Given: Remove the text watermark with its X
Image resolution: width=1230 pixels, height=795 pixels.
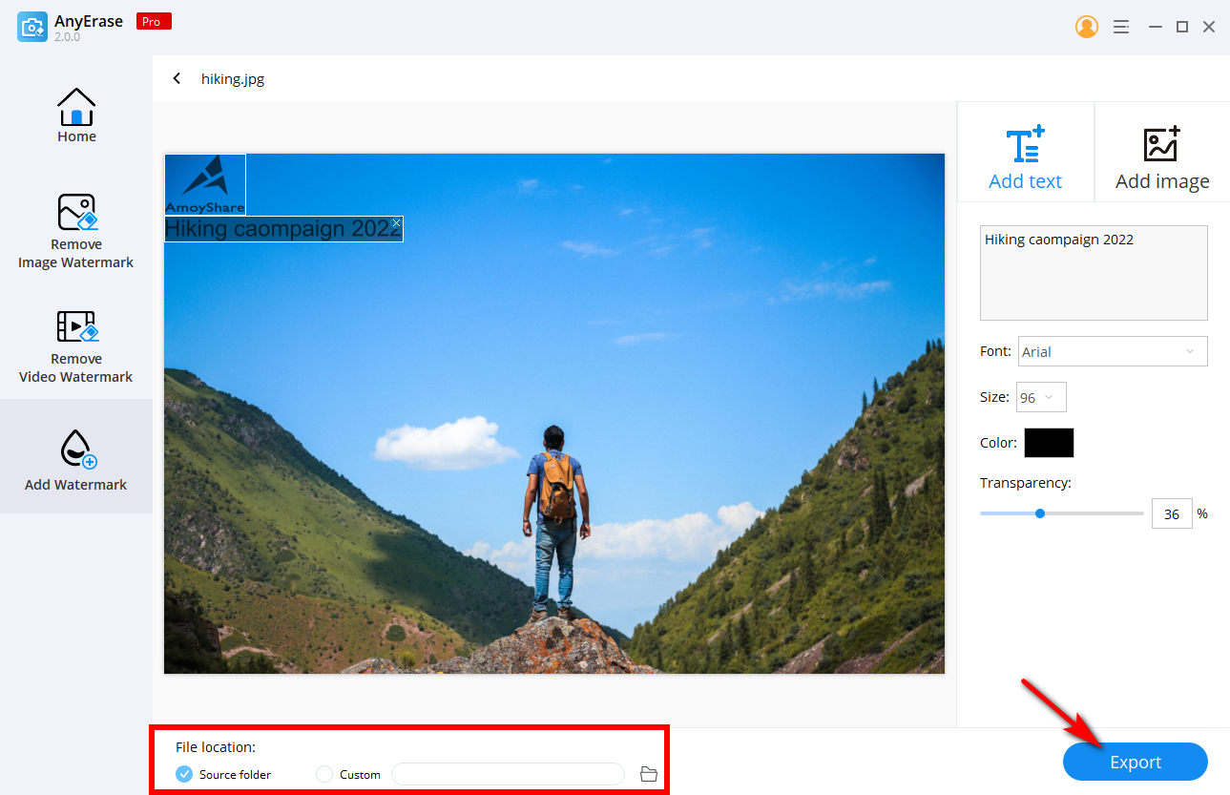Looking at the screenshot, I should (396, 223).
